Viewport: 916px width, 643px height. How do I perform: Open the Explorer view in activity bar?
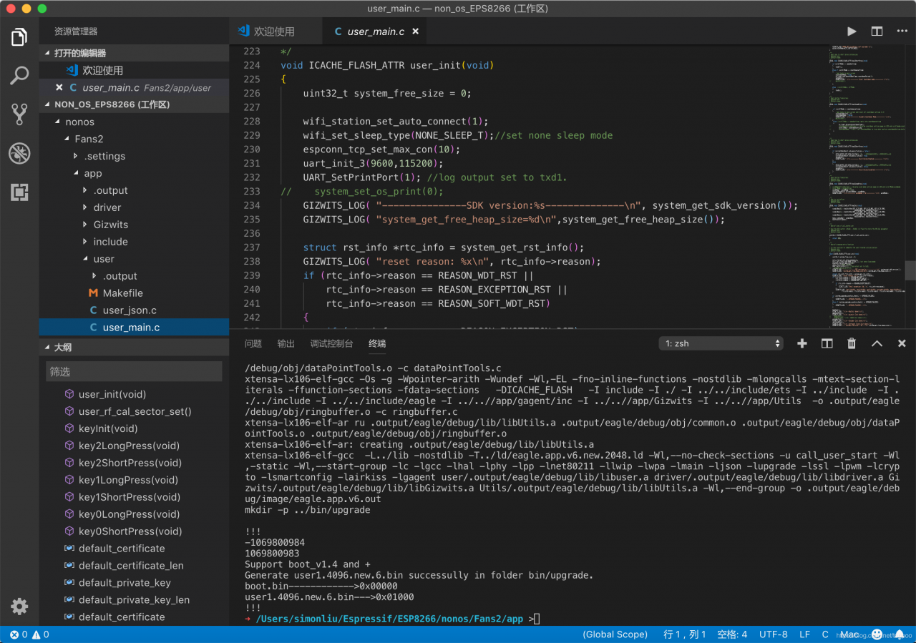[x=19, y=37]
